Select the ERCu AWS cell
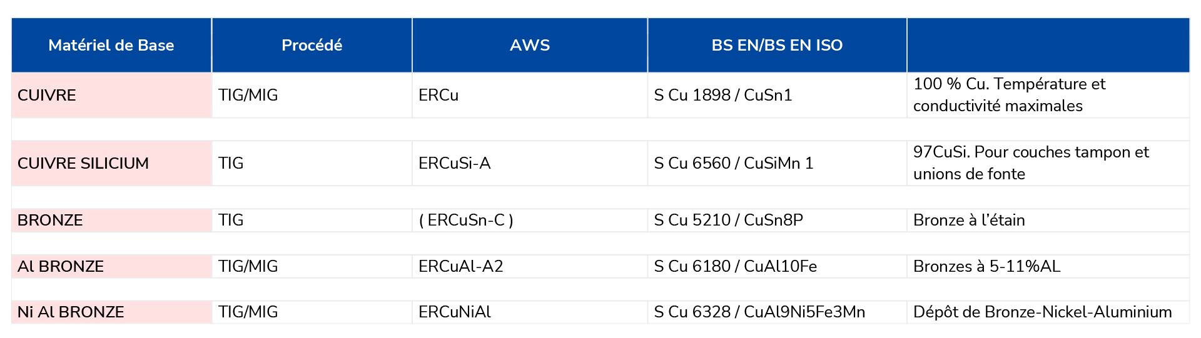 pyautogui.click(x=530, y=95)
